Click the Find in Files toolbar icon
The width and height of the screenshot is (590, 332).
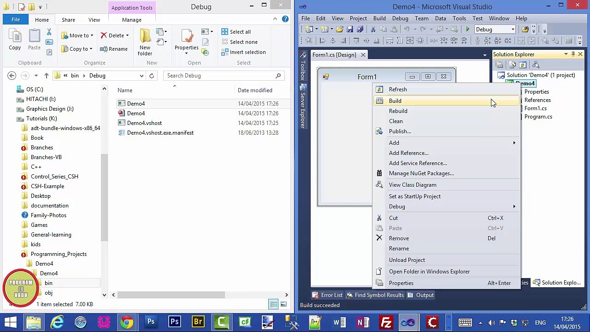pyautogui.click(x=525, y=29)
